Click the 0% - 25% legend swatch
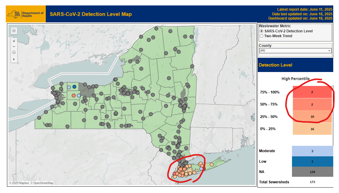The image size is (339, 193). [312, 129]
